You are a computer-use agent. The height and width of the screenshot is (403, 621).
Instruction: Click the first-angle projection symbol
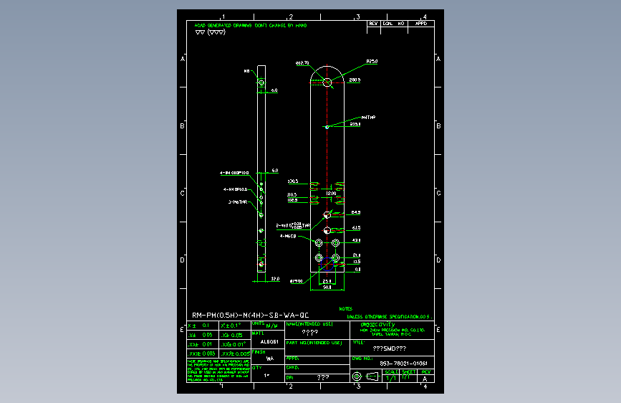coord(365,376)
